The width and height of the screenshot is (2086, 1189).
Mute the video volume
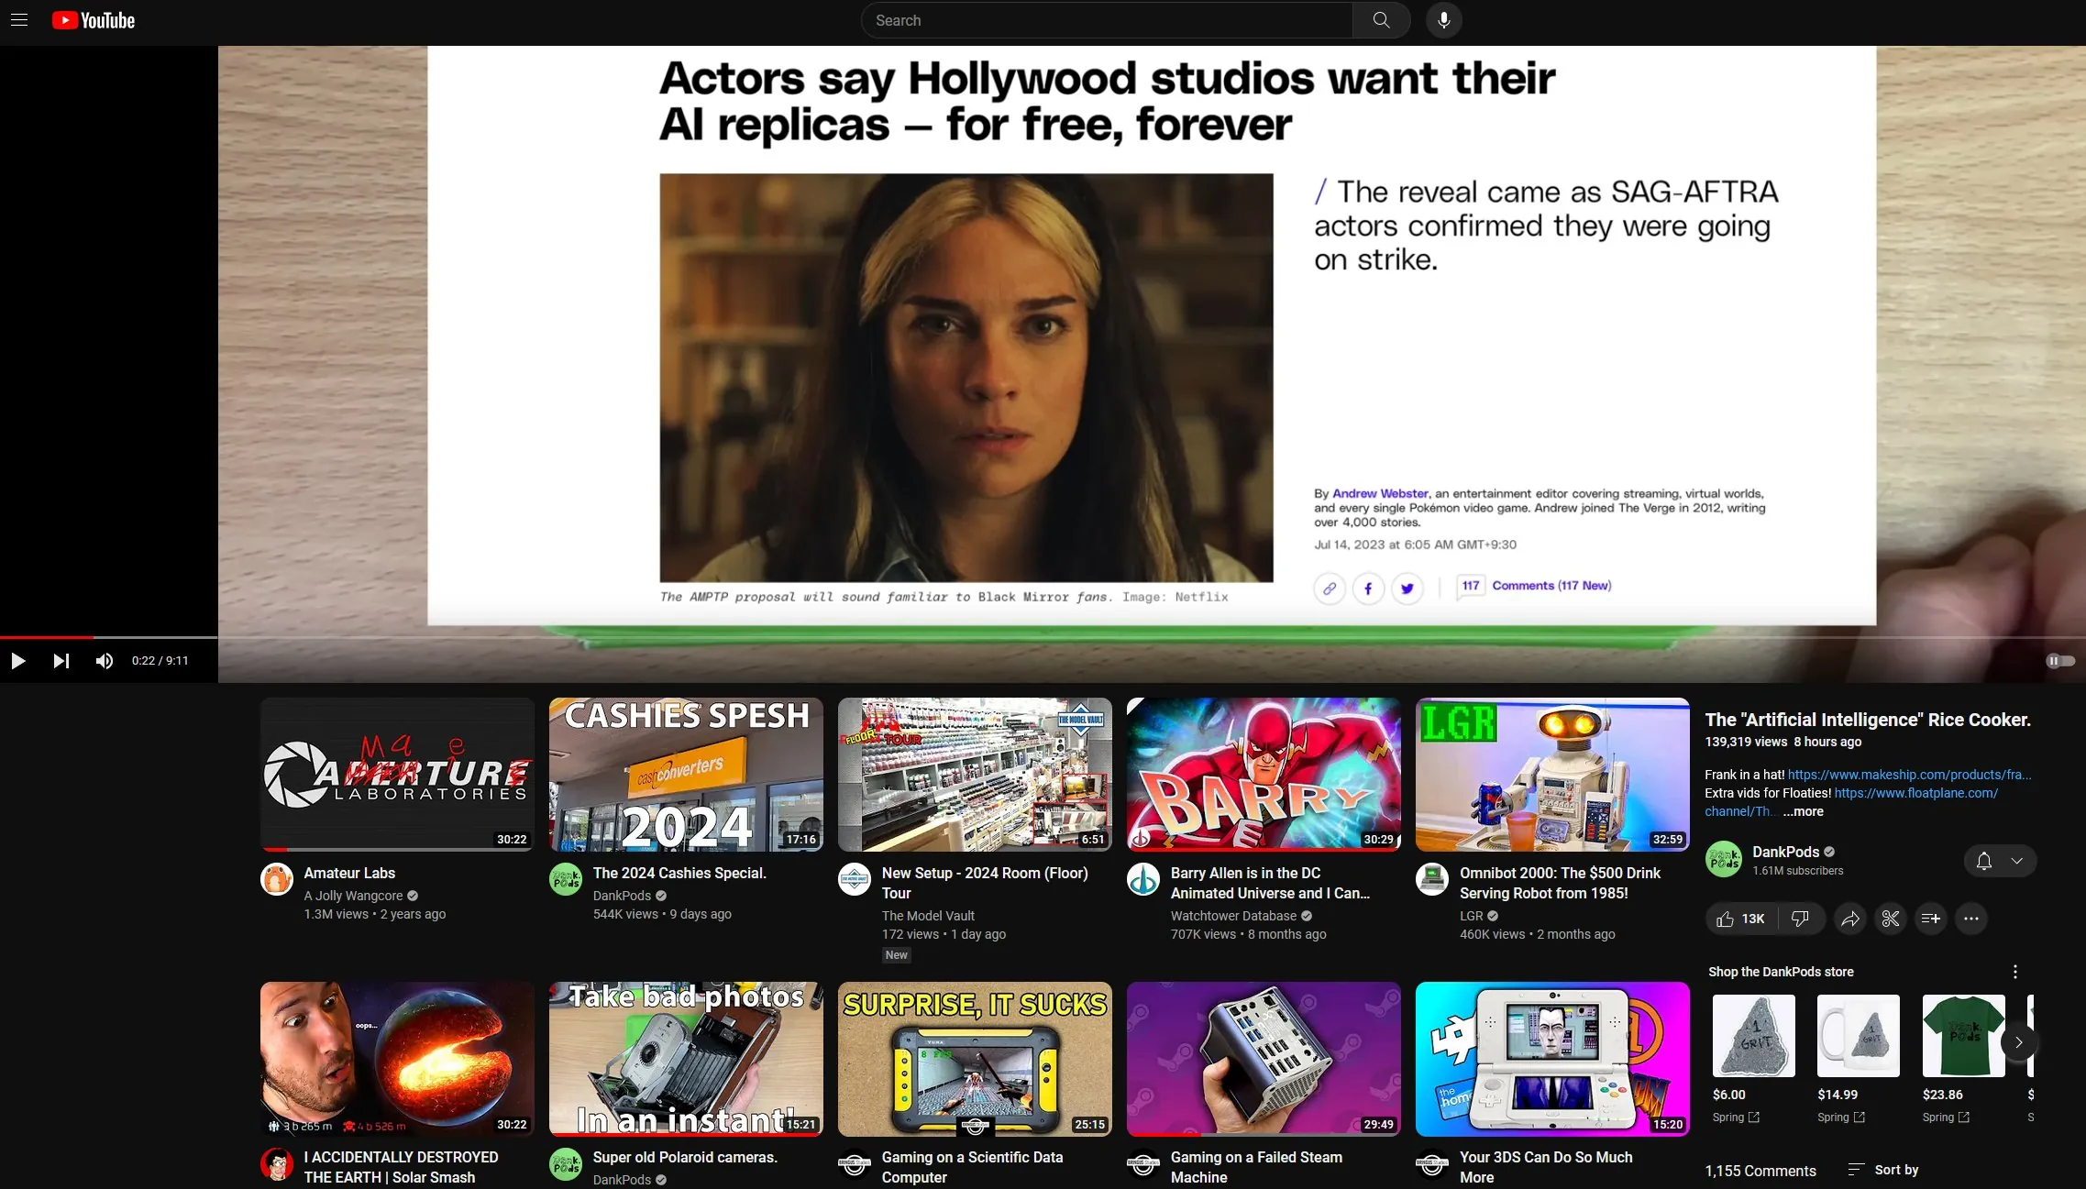(x=105, y=661)
